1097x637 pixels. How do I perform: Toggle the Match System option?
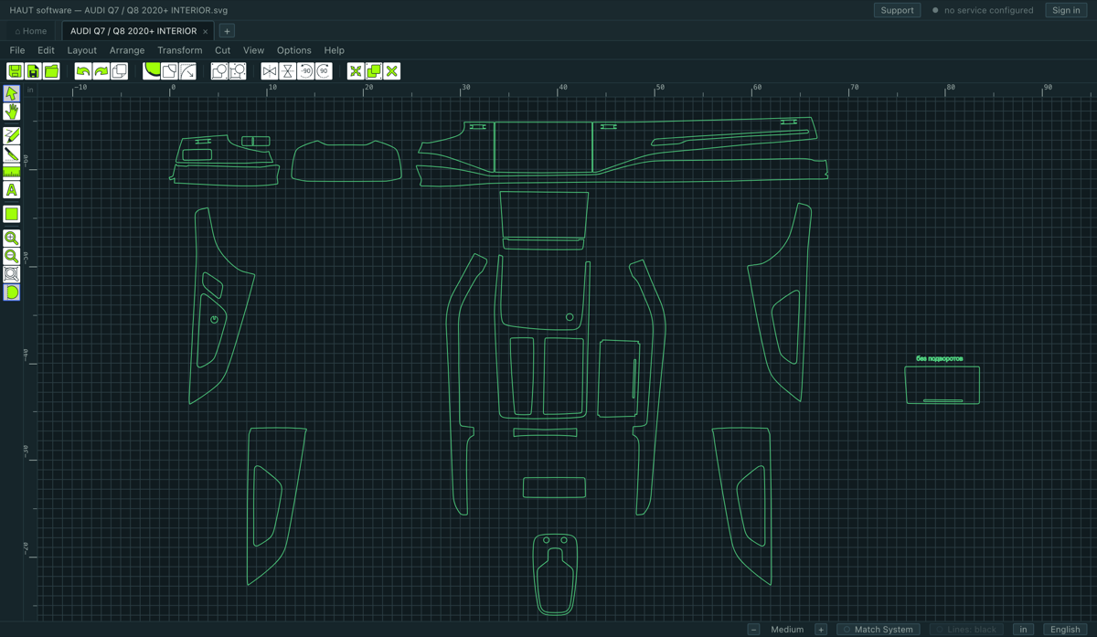pyautogui.click(x=878, y=629)
